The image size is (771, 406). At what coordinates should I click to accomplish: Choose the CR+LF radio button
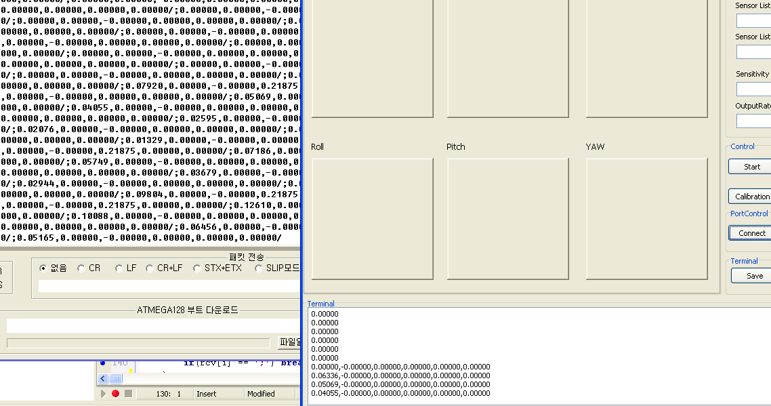point(150,268)
